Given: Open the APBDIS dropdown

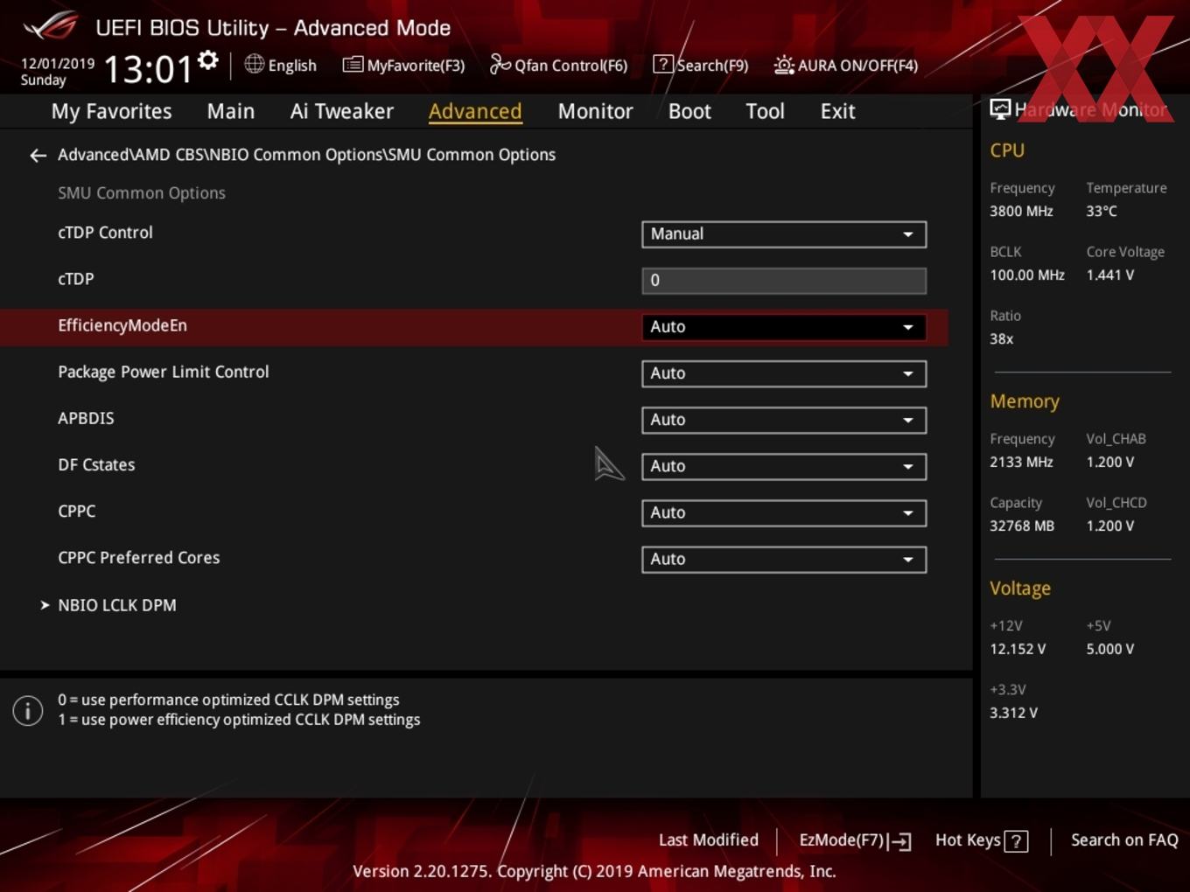Looking at the screenshot, I should (x=784, y=420).
